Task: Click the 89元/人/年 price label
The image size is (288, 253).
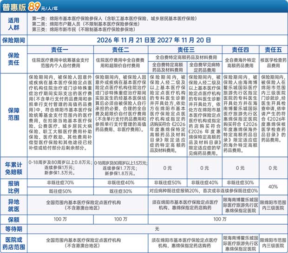Action: (43, 7)
